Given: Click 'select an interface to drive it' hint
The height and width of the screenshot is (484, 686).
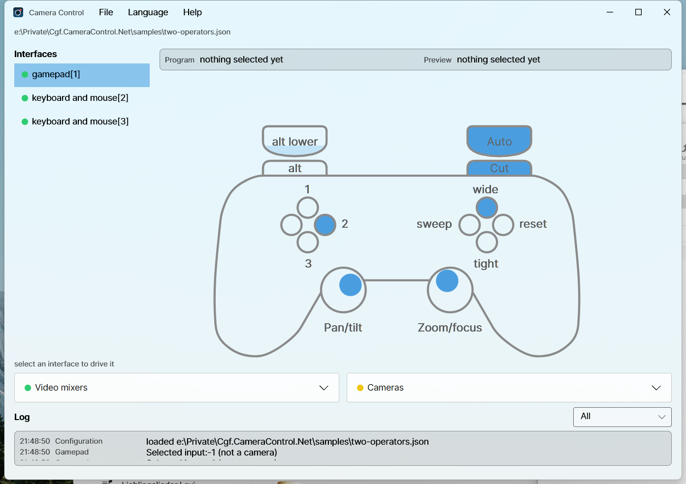Looking at the screenshot, I should click(x=64, y=364).
